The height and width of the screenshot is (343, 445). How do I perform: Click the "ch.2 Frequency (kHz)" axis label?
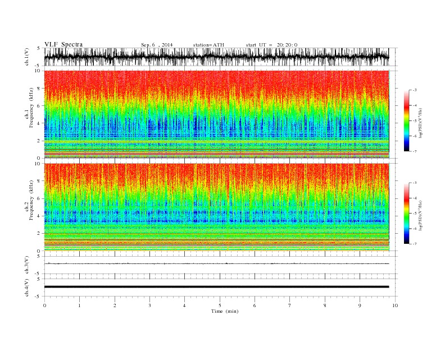point(29,200)
